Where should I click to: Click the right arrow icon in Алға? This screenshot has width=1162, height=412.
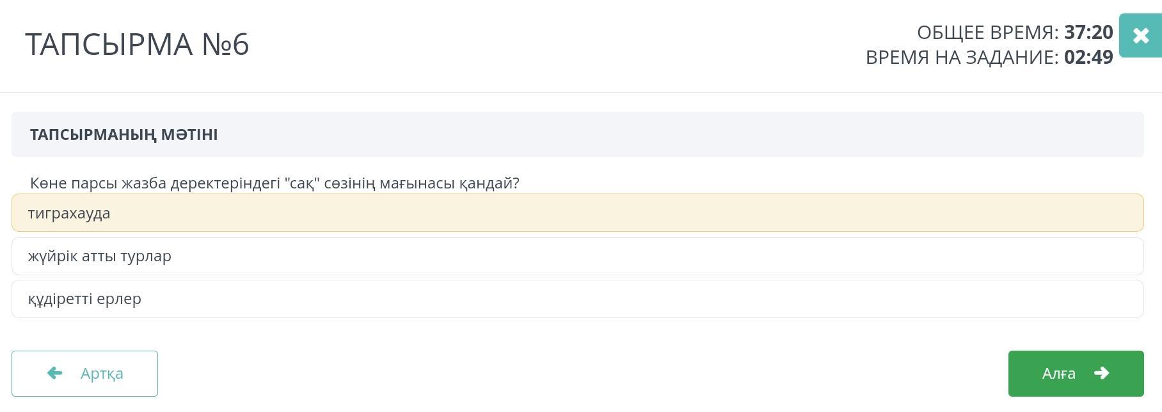tap(1101, 373)
